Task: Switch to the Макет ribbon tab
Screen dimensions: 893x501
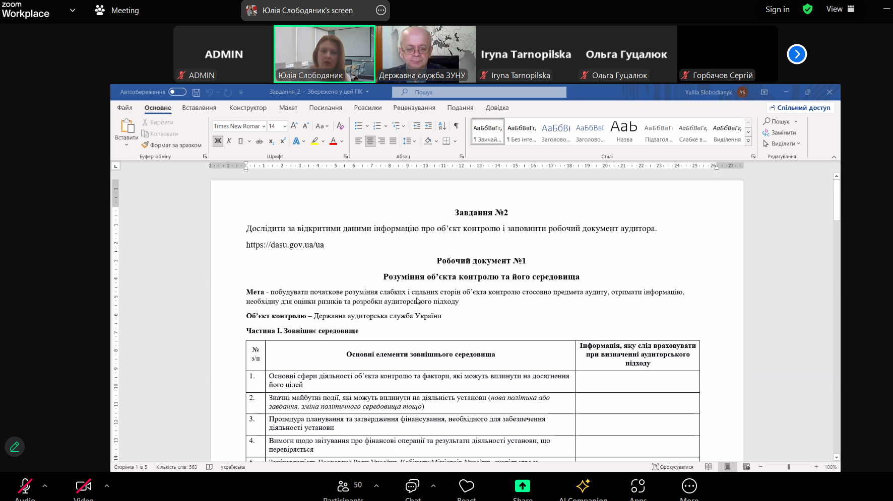Action: pos(288,108)
